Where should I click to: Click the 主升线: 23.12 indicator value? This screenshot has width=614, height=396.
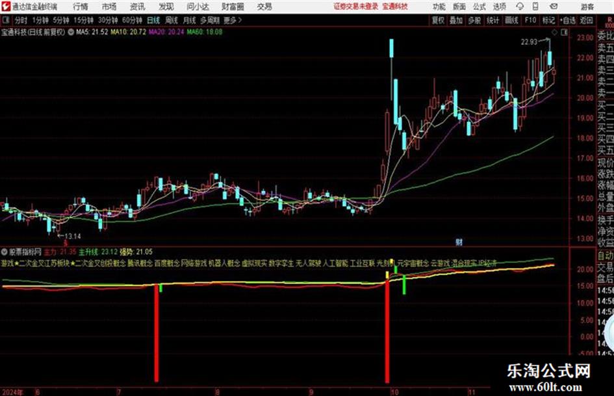click(98, 252)
